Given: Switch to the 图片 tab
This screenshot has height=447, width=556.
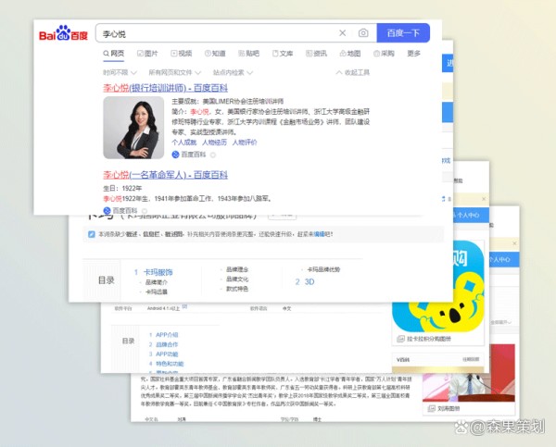Looking at the screenshot, I should coord(147,54).
